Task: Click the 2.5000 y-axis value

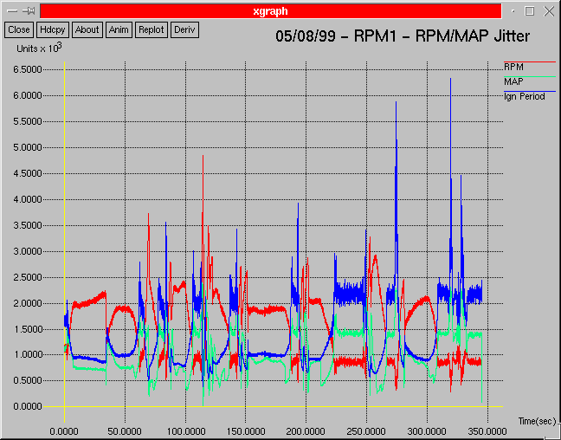Action: [x=28, y=277]
